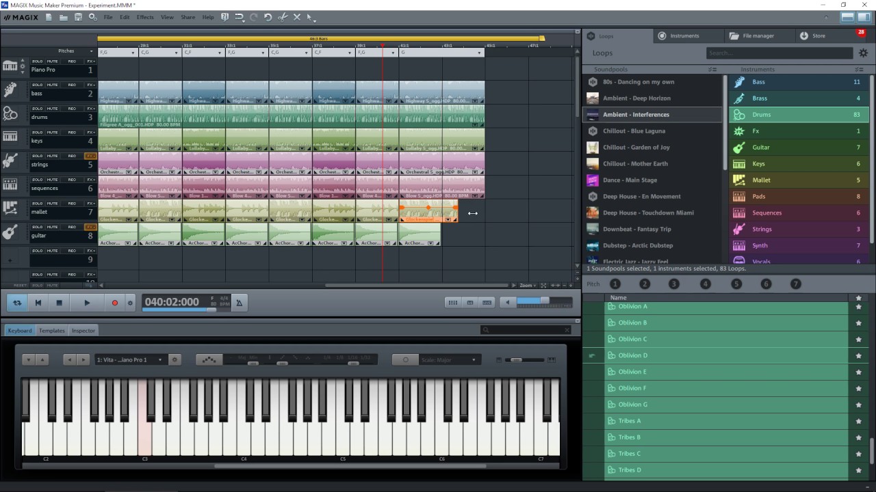Click the notification badge showing 28
The height and width of the screenshot is (492, 876).
click(861, 32)
